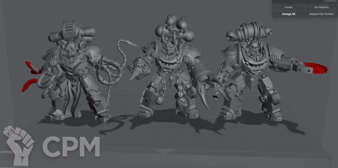Choose Original File Position option
Viewport: 338px width, 168px height.
point(321,14)
